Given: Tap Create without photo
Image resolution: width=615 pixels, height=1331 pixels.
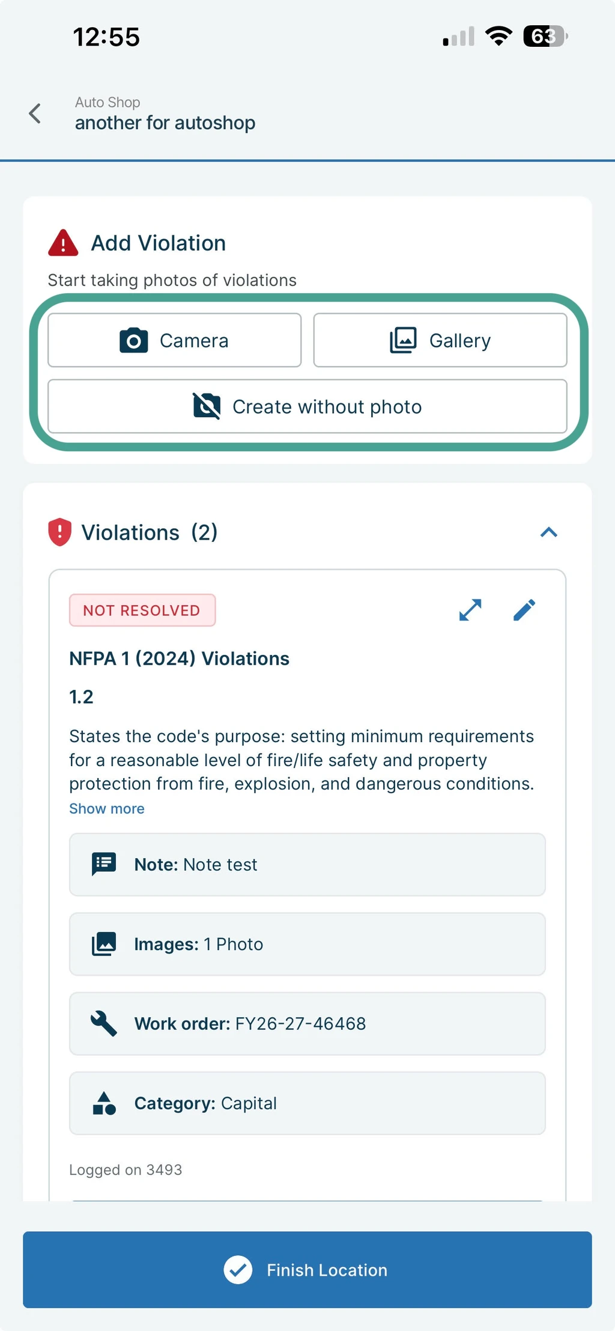Looking at the screenshot, I should pos(307,406).
